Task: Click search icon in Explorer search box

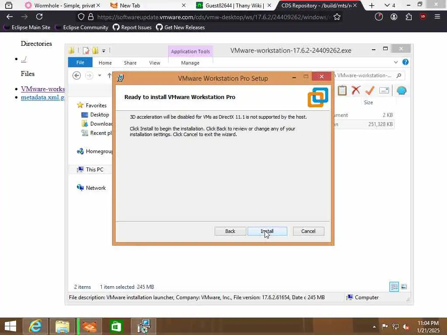Action: coord(399,75)
